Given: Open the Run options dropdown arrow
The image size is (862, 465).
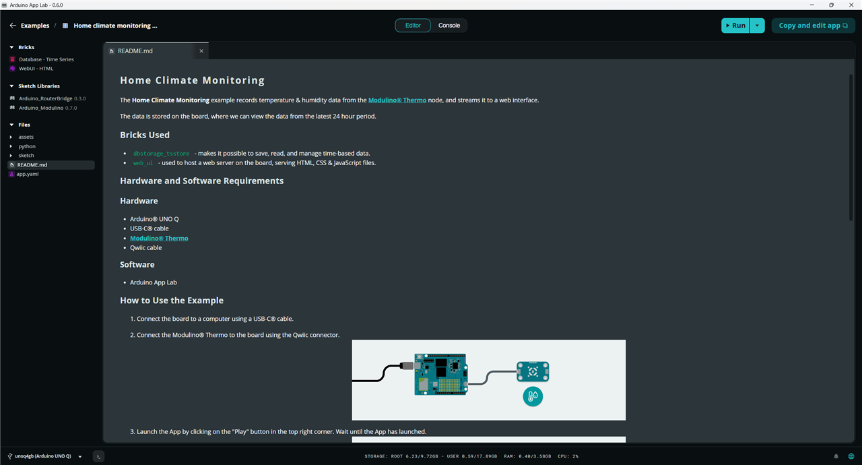Looking at the screenshot, I should point(757,26).
